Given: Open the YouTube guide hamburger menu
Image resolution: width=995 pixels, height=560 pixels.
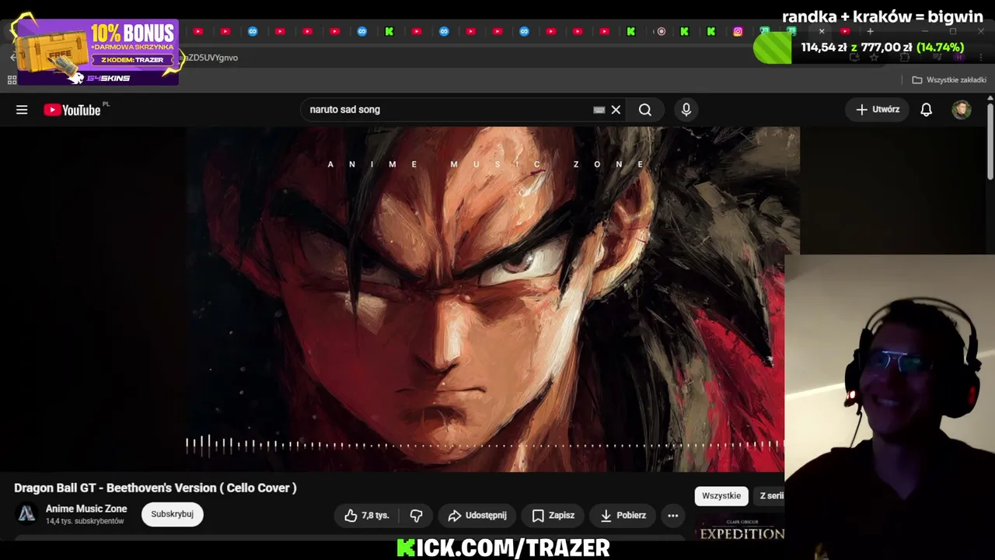Looking at the screenshot, I should pyautogui.click(x=22, y=110).
